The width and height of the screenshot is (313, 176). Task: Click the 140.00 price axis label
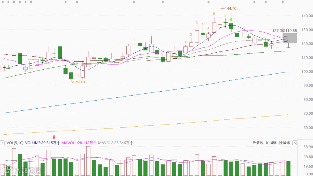coord(307,16)
